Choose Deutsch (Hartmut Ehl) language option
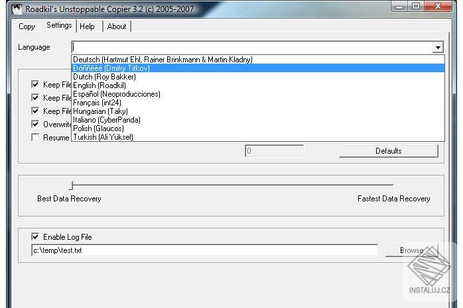Viewport: 463px width, 308px height. click(x=258, y=60)
